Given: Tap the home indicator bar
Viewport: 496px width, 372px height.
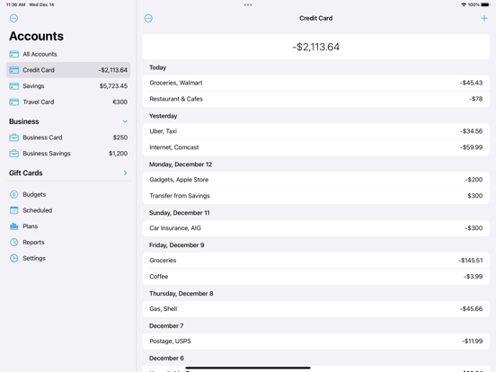Looking at the screenshot, I should [248, 368].
